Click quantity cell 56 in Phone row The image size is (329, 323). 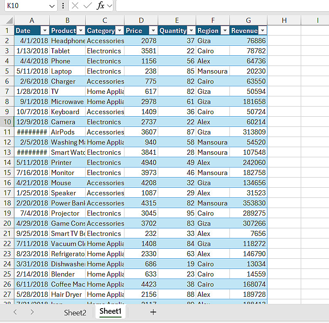click(x=177, y=61)
